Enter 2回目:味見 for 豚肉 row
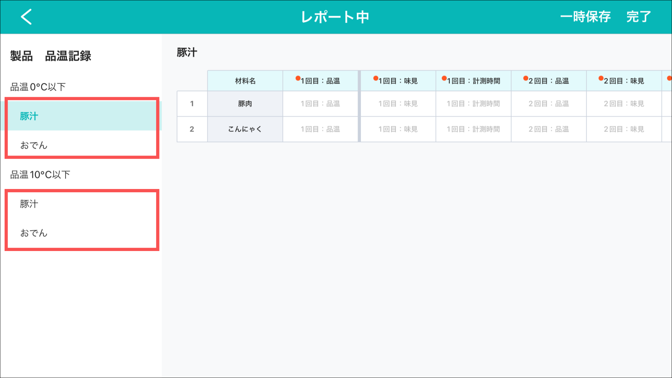The height and width of the screenshot is (378, 672). click(624, 104)
